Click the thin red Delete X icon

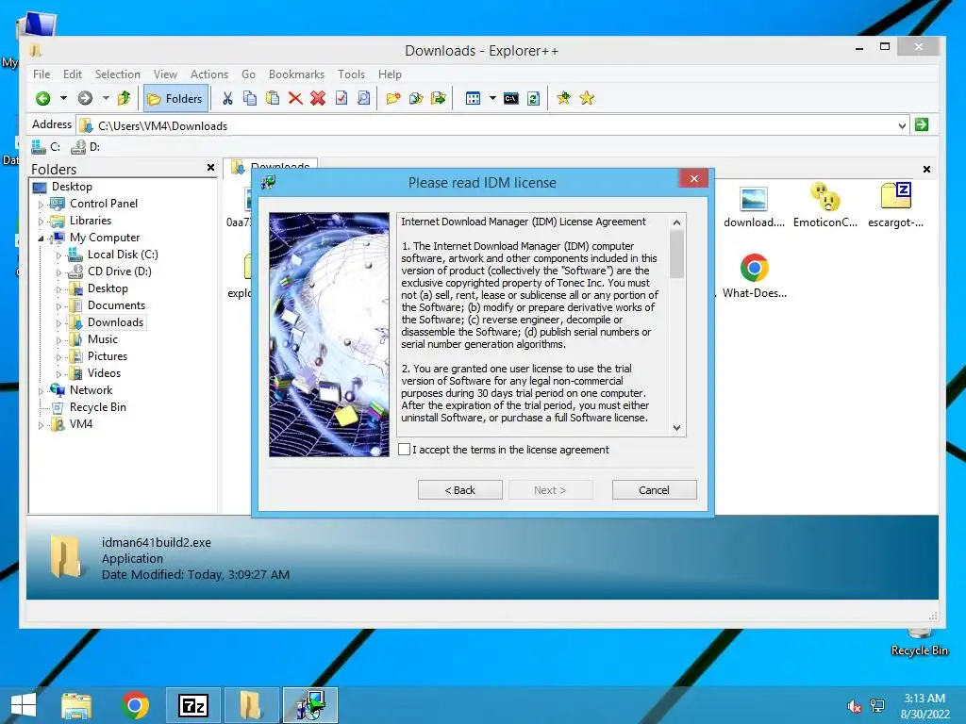coord(295,98)
